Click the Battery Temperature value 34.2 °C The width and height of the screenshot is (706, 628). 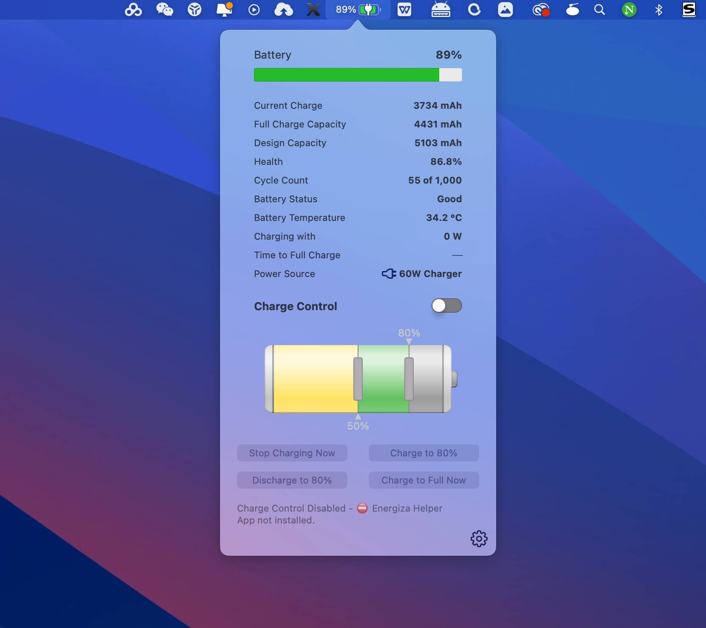tap(444, 218)
